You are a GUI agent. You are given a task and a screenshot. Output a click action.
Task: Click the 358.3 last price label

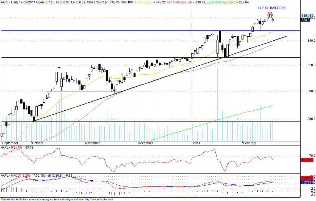305,20
